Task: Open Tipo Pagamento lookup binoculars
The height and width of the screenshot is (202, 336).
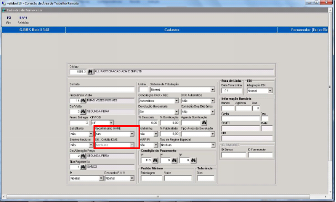Action: 83,167
